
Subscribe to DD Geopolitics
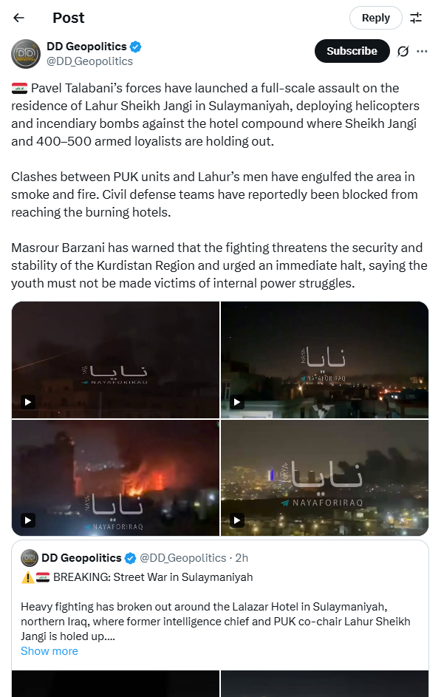click(352, 51)
